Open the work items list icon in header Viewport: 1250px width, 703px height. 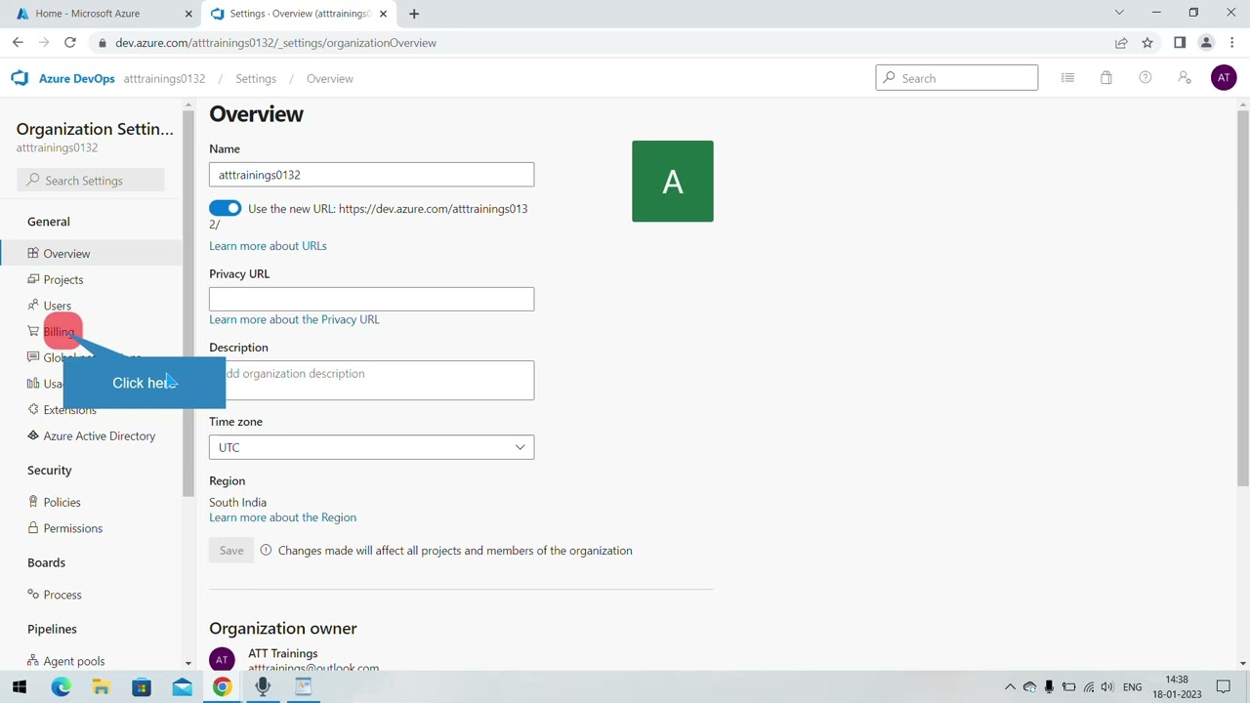[x=1067, y=78]
